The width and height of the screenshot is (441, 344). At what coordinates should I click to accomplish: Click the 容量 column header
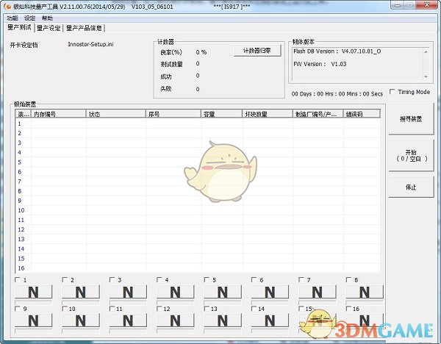tap(222, 114)
